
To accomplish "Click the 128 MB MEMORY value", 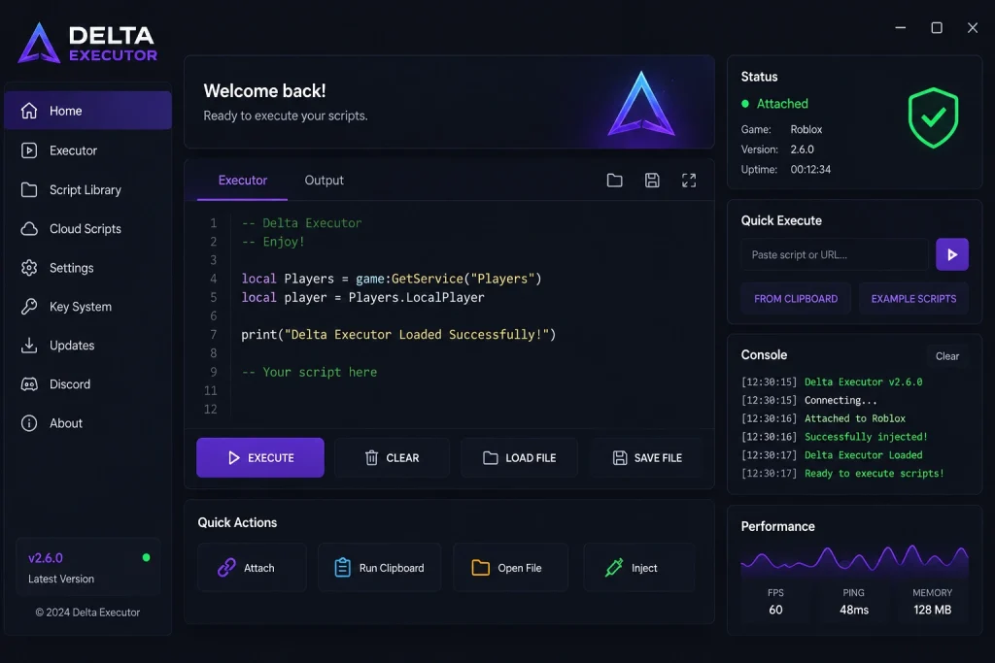I will tap(932, 610).
